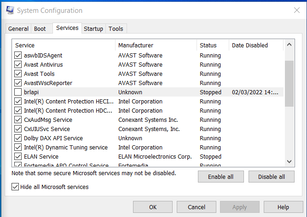Viewport: 307px width, 217px height.
Task: Go to the Startup tab
Action: (x=93, y=29)
